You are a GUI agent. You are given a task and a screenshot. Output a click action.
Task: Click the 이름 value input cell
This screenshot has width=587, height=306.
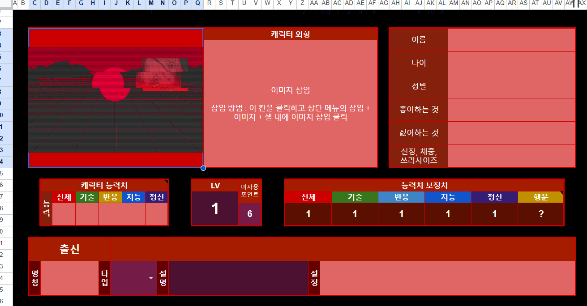[511, 40]
